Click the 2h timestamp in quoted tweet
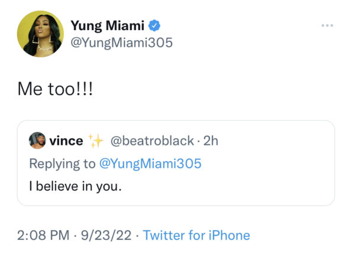 point(211,141)
